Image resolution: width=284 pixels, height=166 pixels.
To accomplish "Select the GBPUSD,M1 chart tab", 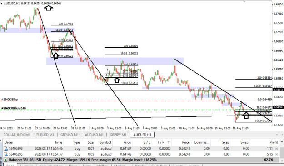I will coord(70,135).
